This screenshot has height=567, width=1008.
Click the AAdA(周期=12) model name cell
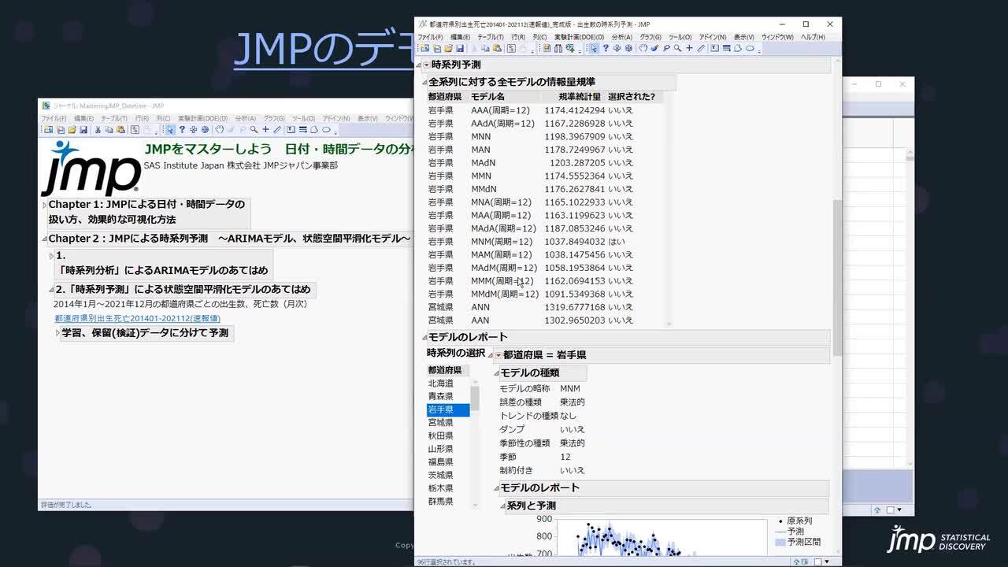click(502, 124)
